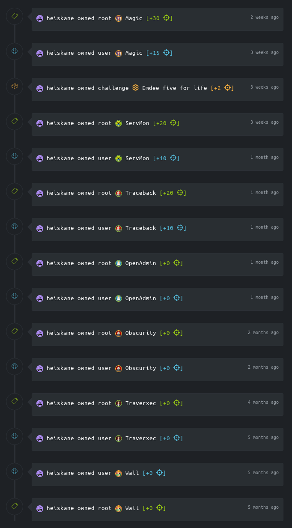Viewport: 292px width, 528px height.
Task: Click the Traceback machine avatar in user entry
Action: pyautogui.click(x=119, y=228)
